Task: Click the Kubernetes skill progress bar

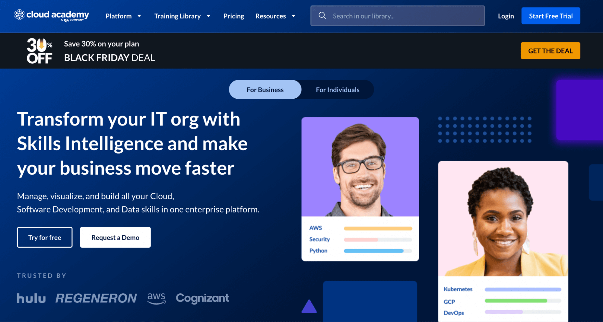Action: (523, 289)
